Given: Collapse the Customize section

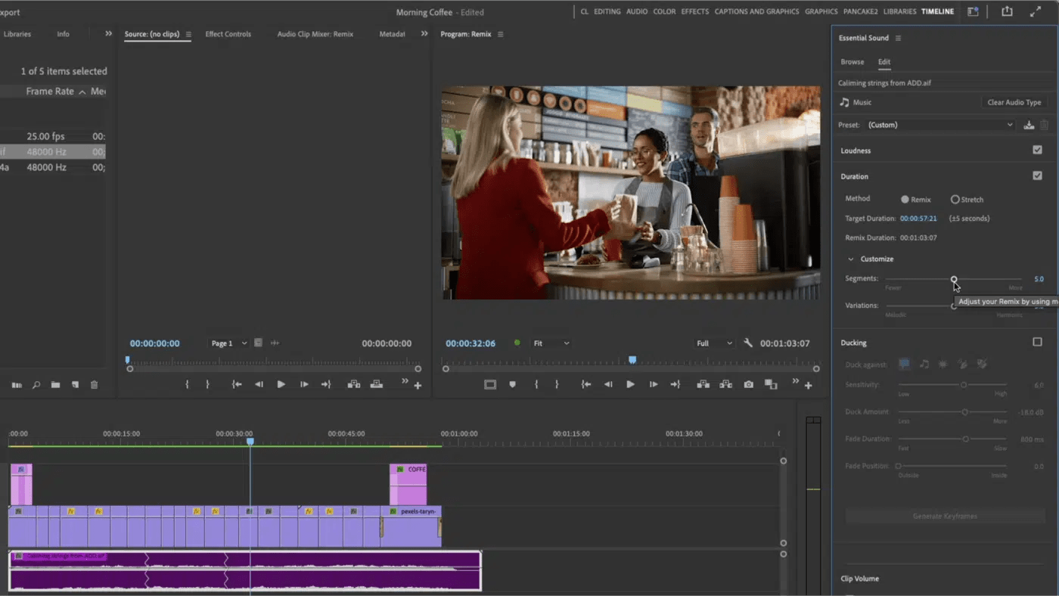Looking at the screenshot, I should [x=851, y=259].
